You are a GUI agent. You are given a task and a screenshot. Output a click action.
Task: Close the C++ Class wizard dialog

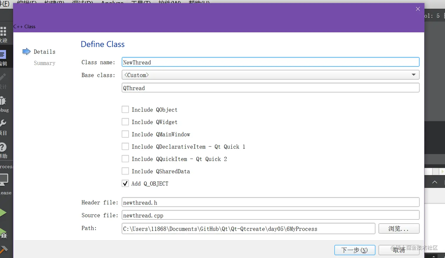point(418,9)
